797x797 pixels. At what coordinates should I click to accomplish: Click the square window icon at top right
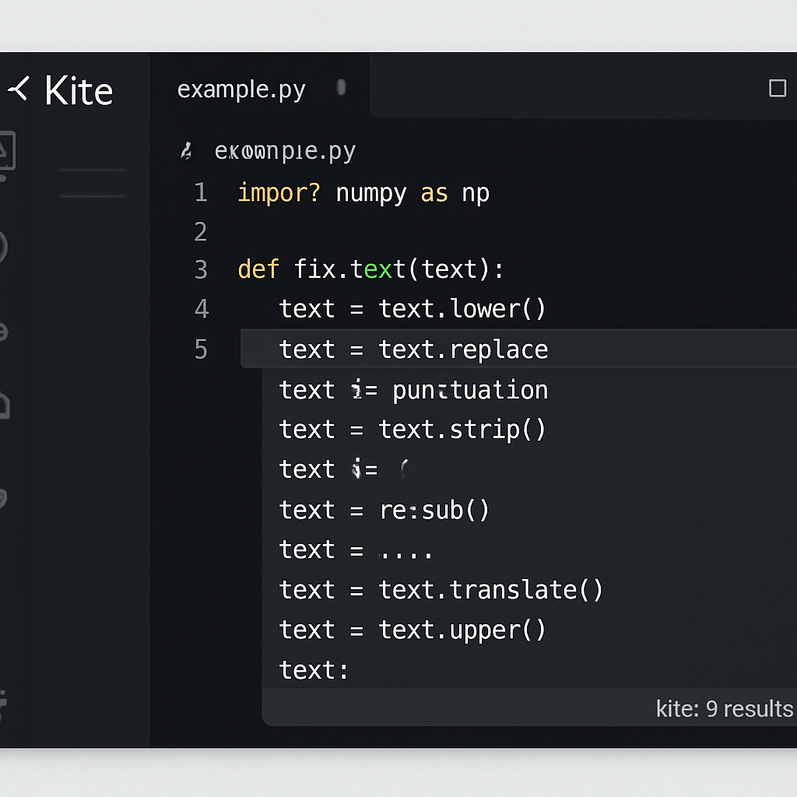pyautogui.click(x=778, y=88)
